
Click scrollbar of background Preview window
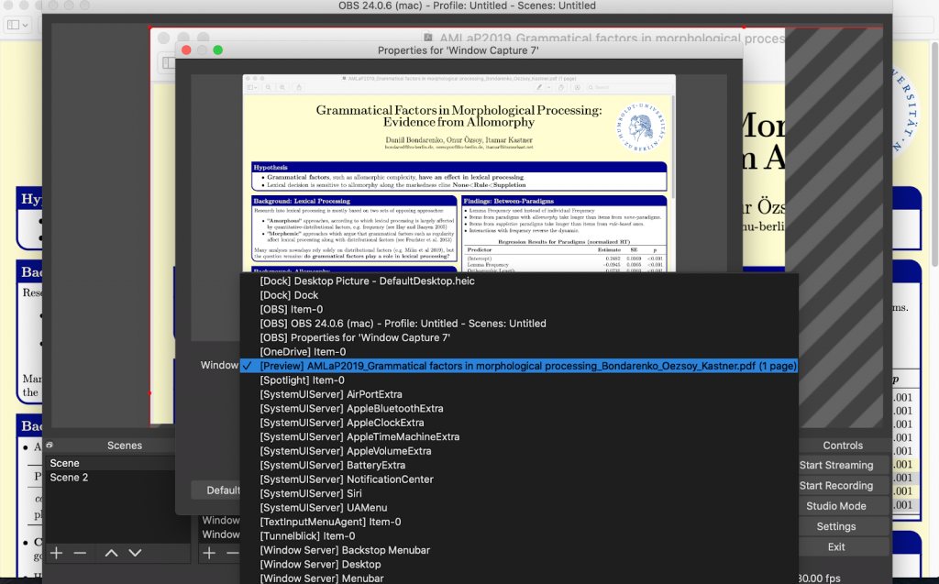(x=934, y=153)
